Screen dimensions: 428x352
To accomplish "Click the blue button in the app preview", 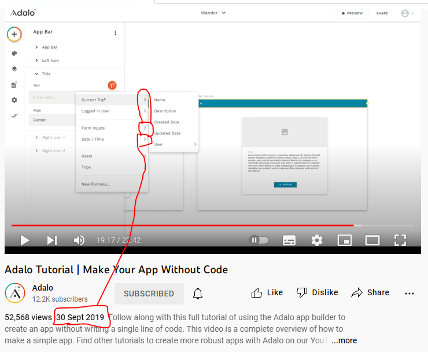I will click(x=285, y=185).
